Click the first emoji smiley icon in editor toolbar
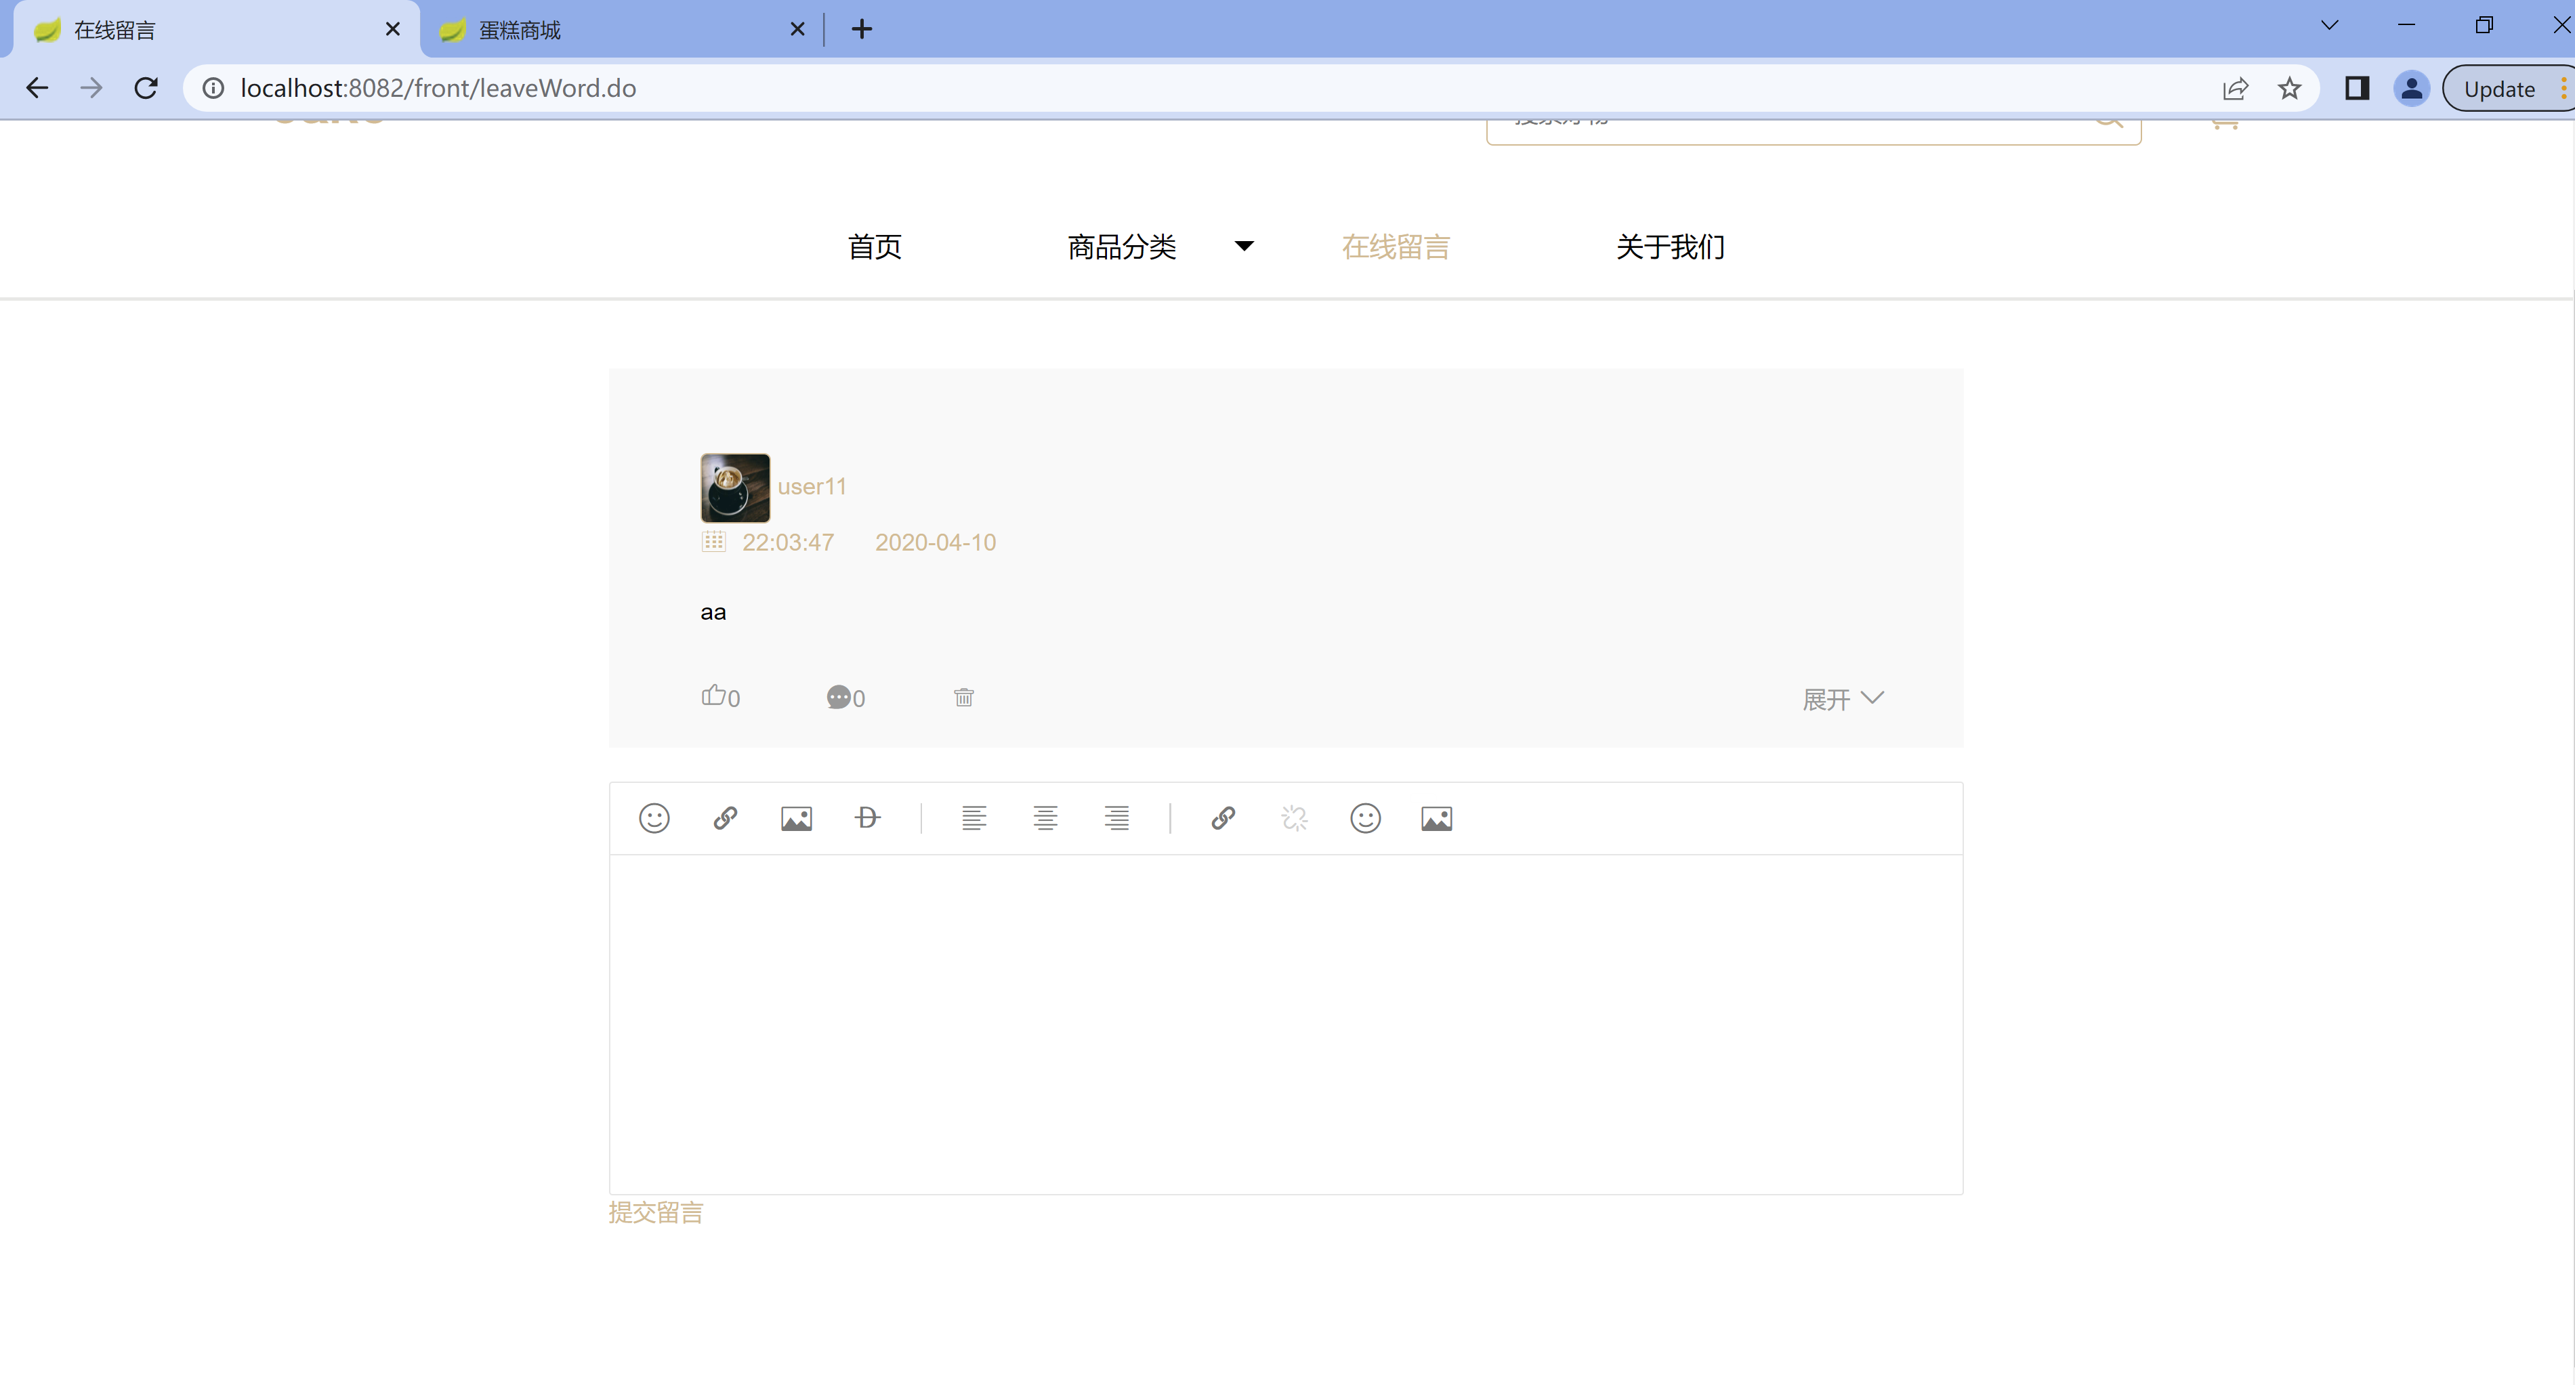Image resolution: width=2575 pixels, height=1385 pixels. pos(654,818)
